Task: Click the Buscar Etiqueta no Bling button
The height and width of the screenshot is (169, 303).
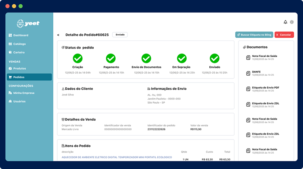Action: click(254, 35)
